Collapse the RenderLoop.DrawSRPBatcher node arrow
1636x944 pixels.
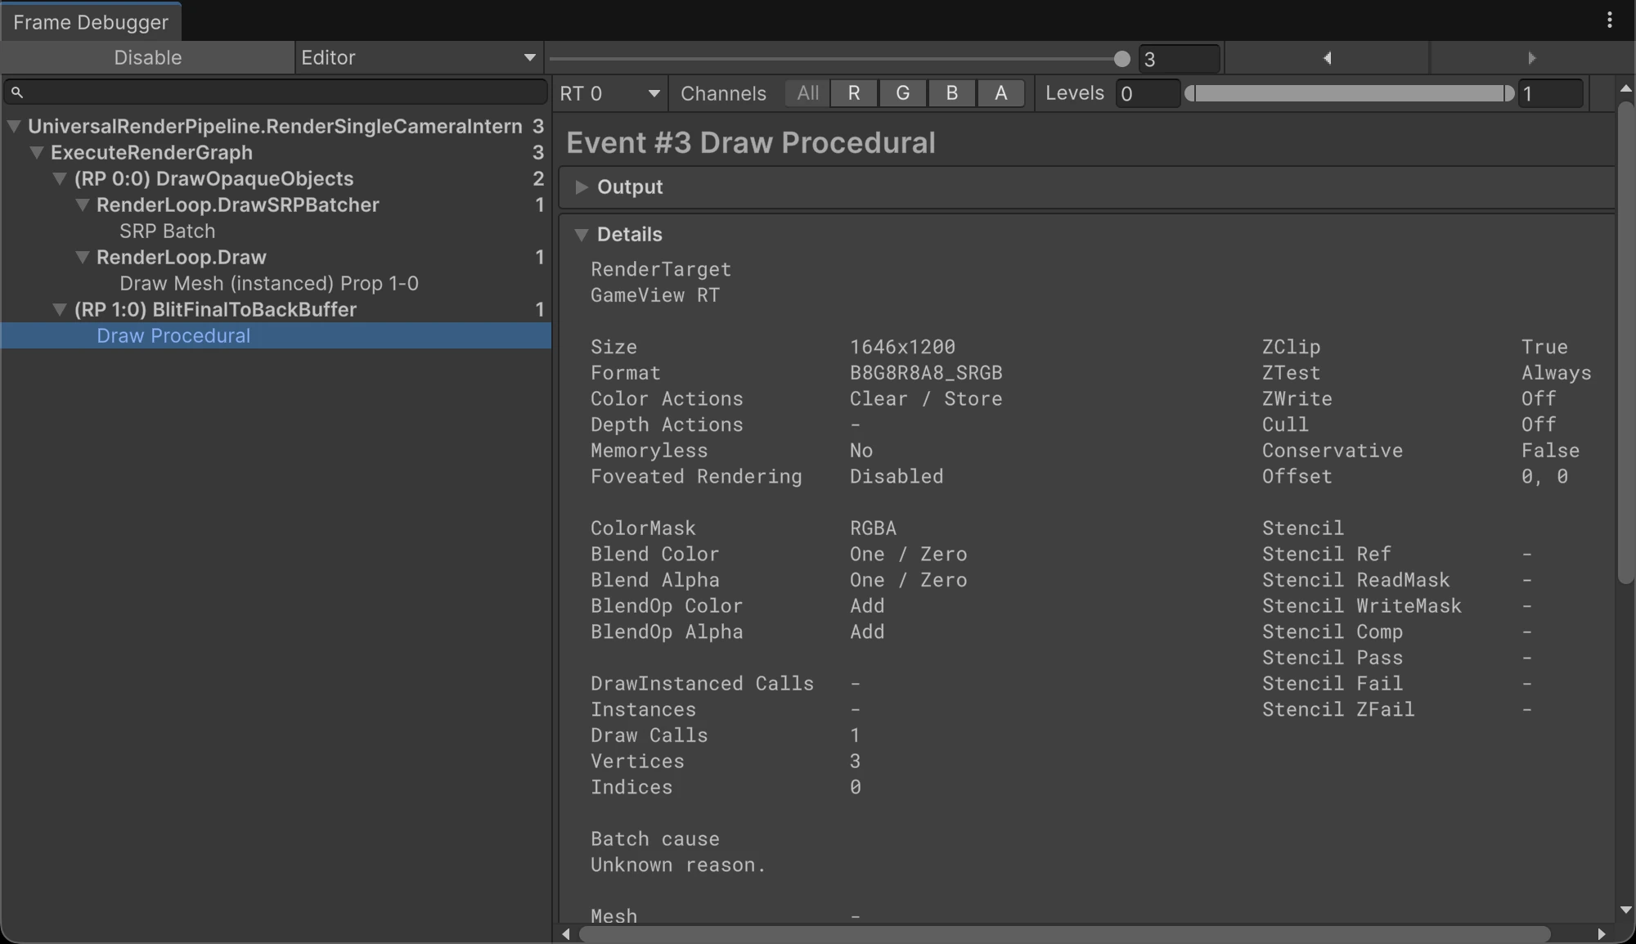point(83,205)
